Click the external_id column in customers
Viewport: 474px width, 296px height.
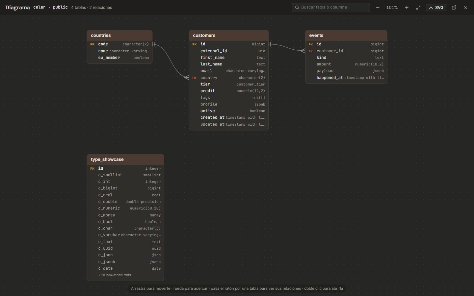pos(229,51)
